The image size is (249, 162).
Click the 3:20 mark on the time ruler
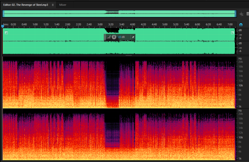(111, 24)
